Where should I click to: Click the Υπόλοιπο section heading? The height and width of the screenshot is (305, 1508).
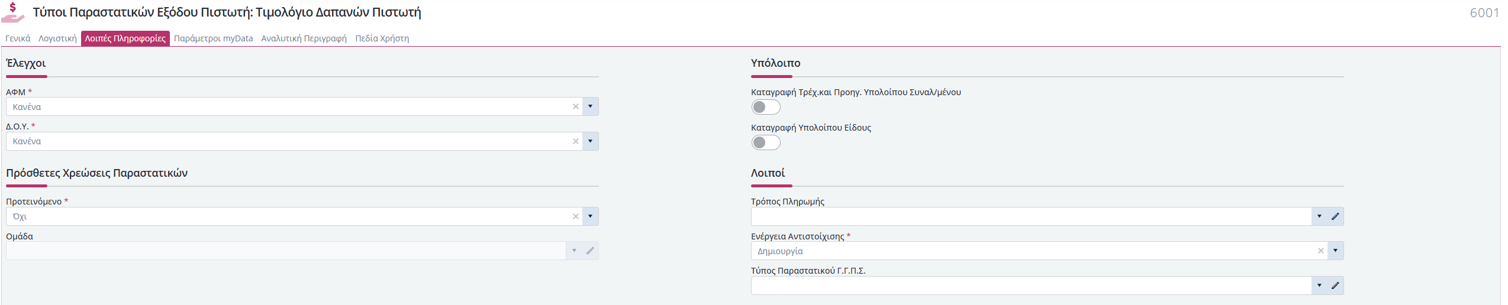click(x=775, y=63)
